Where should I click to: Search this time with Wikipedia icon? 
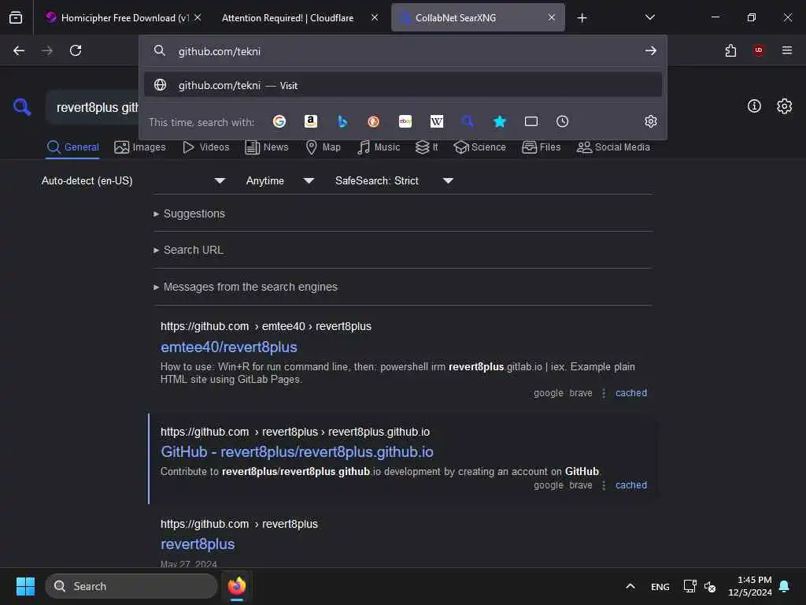[x=436, y=121]
